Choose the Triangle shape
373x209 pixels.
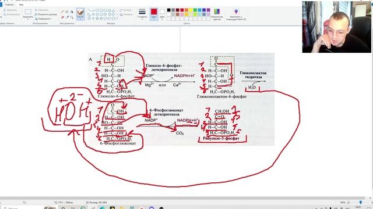coord(114,10)
